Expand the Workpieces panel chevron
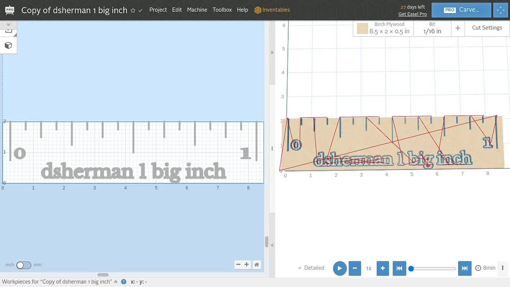Image resolution: width=510 pixels, height=287 pixels. [x=116, y=281]
